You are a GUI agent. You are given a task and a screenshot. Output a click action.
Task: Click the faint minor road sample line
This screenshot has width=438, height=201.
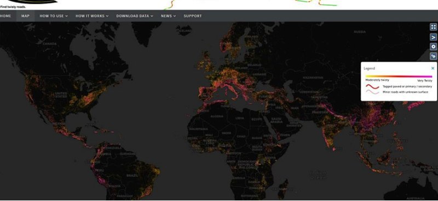click(x=372, y=92)
